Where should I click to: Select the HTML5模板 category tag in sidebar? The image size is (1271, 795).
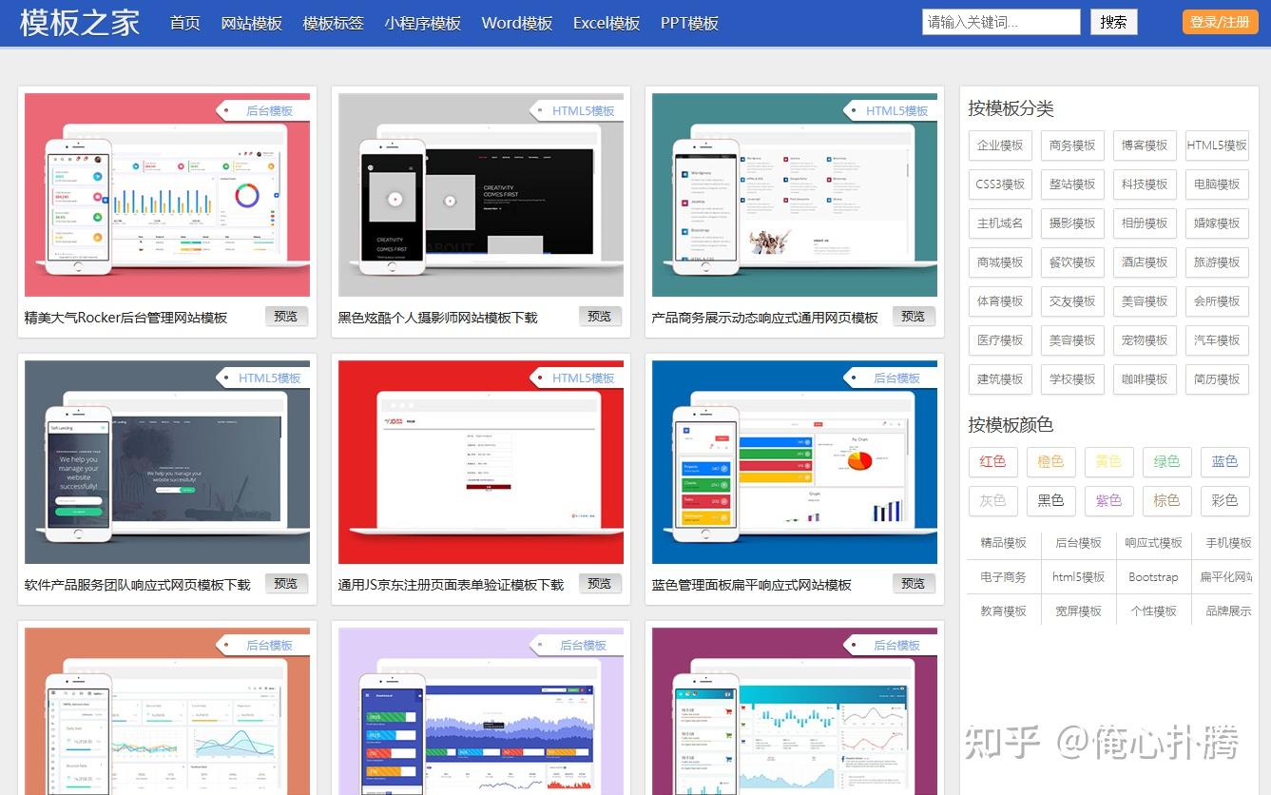(x=1217, y=145)
